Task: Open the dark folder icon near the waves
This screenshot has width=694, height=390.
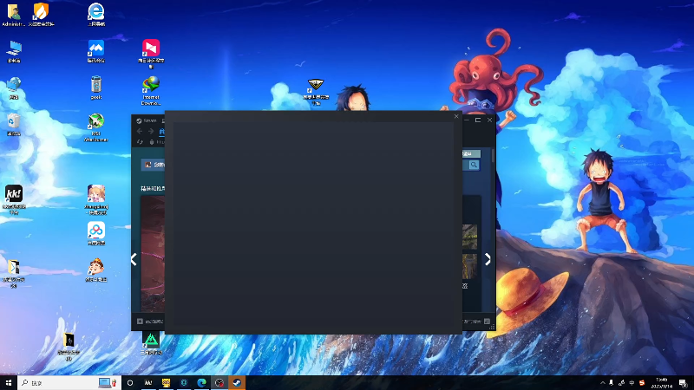Action: coord(69,347)
